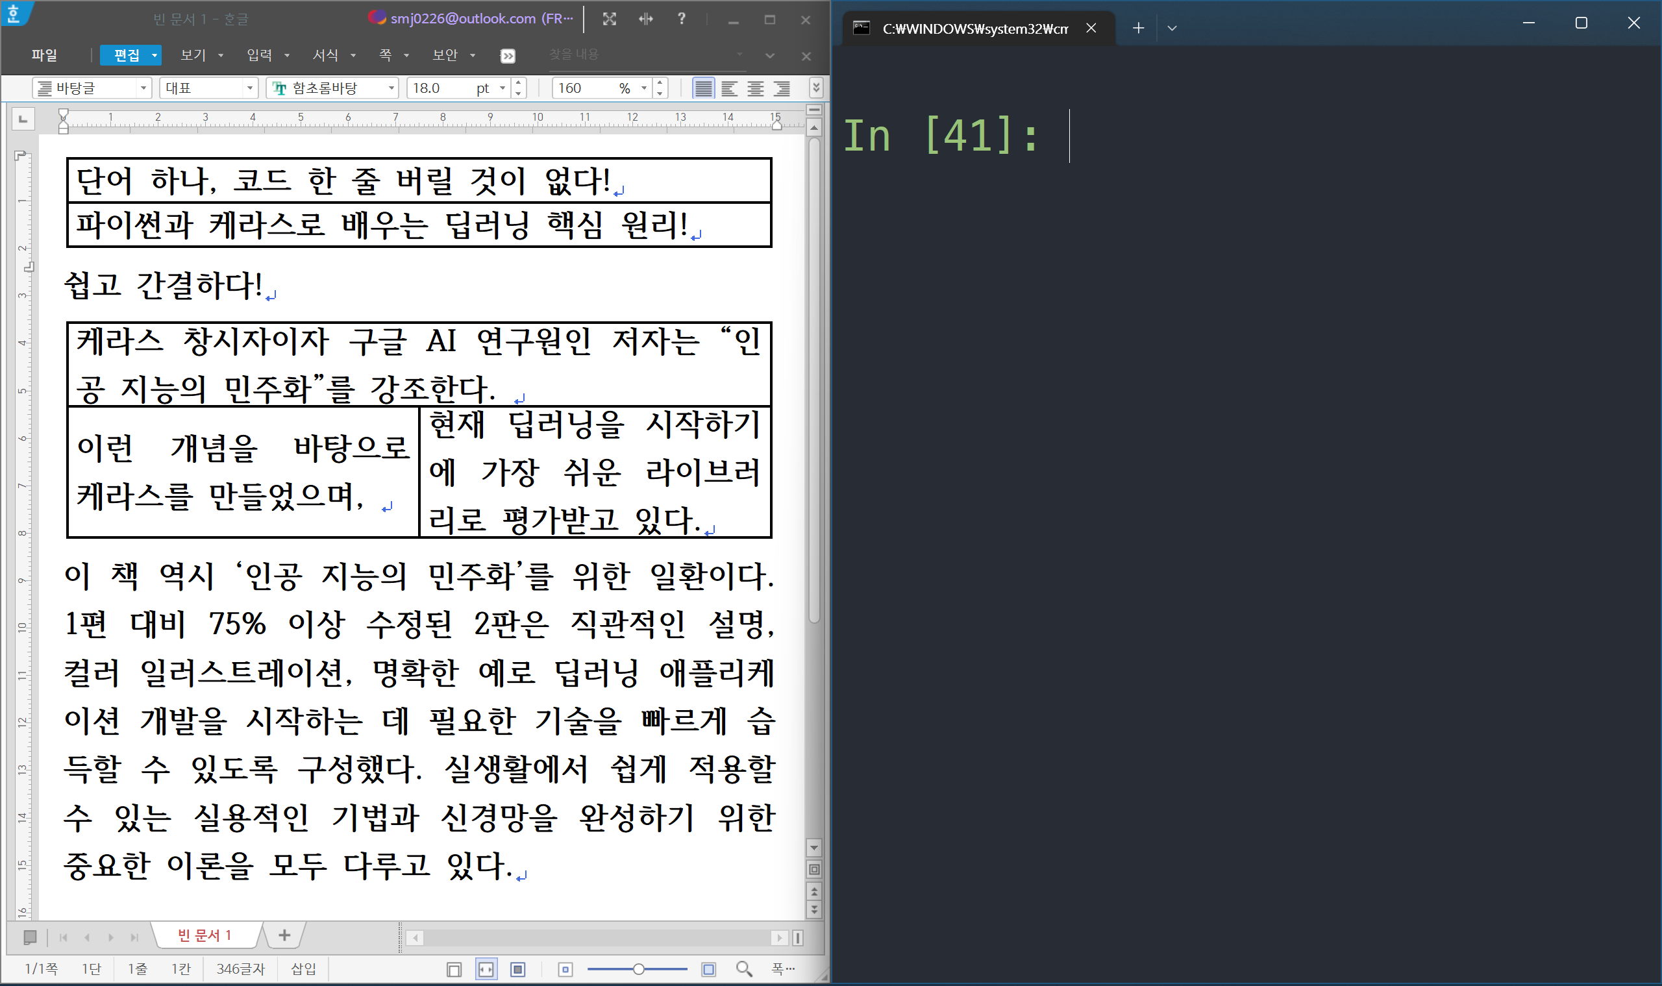Click the magnifier zoom icon in status bar
The height and width of the screenshot is (986, 1662).
tap(743, 969)
